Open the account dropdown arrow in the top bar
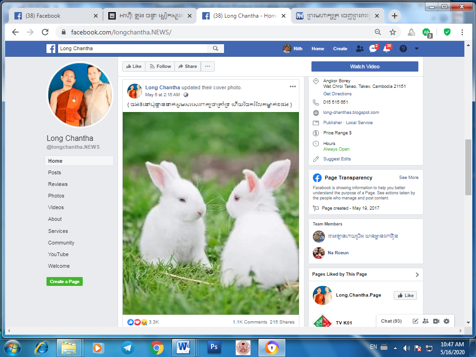476x357 pixels. point(416,48)
